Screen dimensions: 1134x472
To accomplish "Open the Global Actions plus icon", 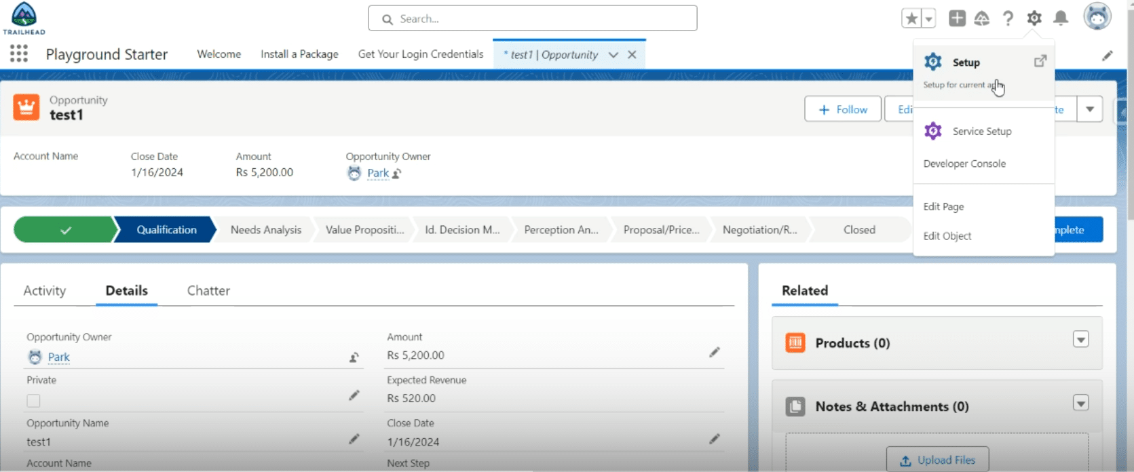I will pyautogui.click(x=957, y=18).
